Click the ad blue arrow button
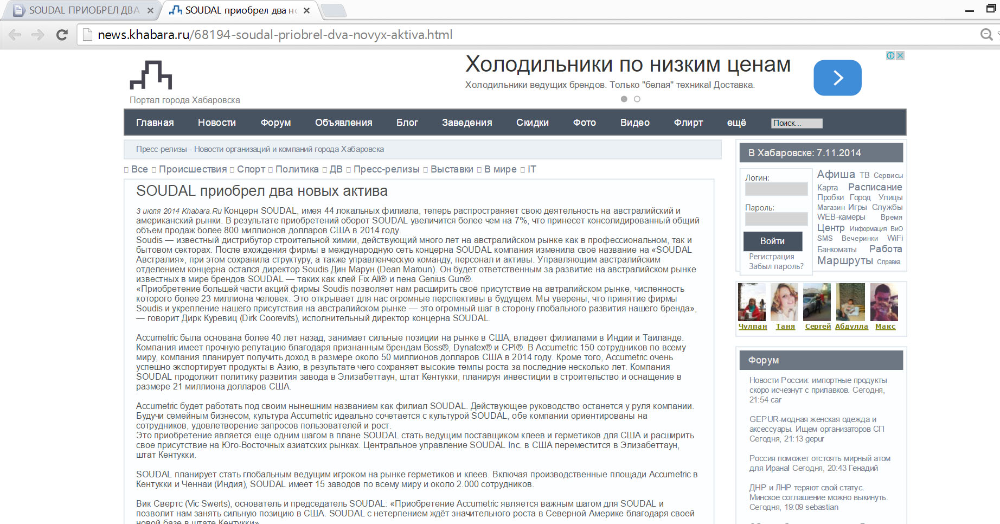Viewport: 1000px width, 524px height. click(837, 78)
